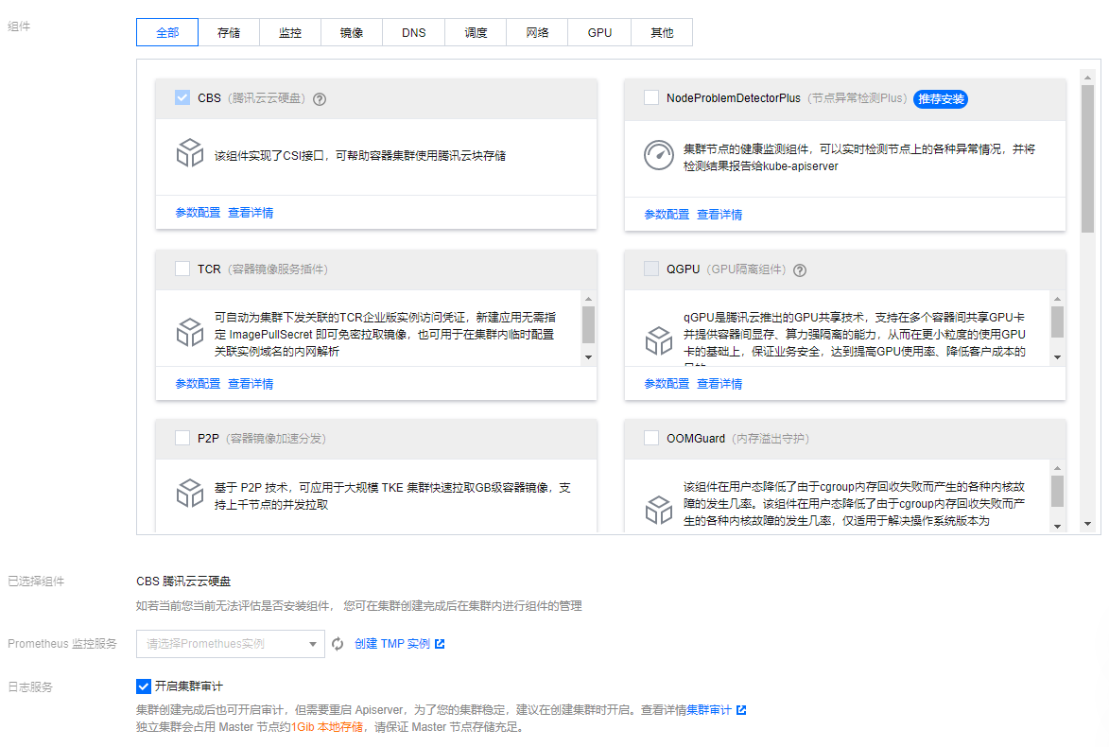Viewport: 1109px width, 747px height.
Task: Switch to the 全部 tab
Action: click(x=167, y=32)
